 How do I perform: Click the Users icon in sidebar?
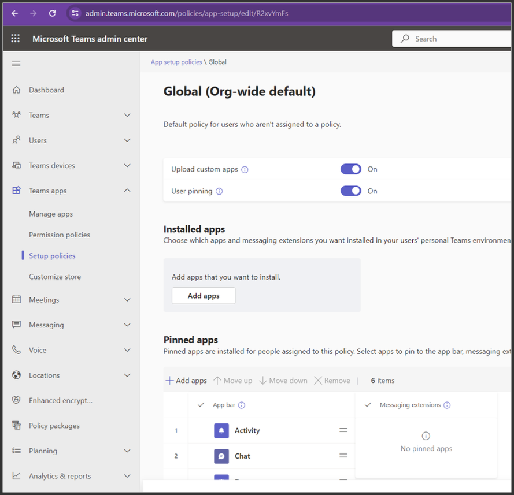[16, 140]
